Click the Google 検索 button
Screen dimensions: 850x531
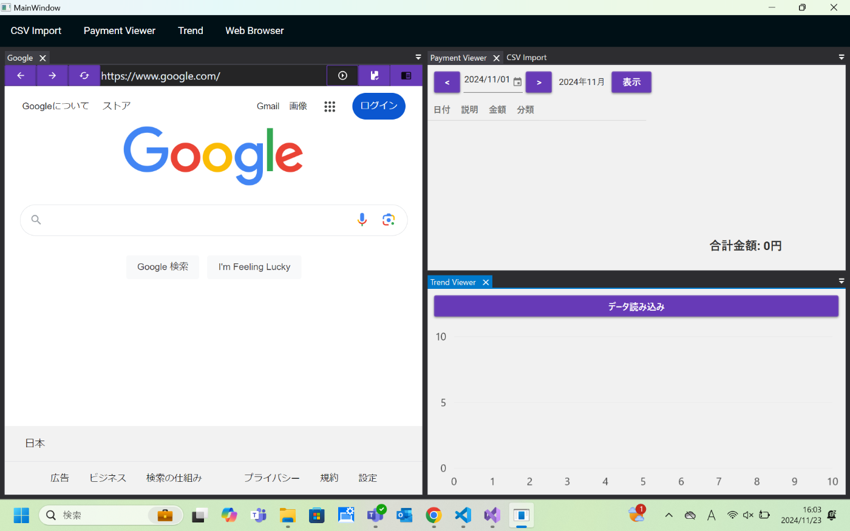coord(163,267)
